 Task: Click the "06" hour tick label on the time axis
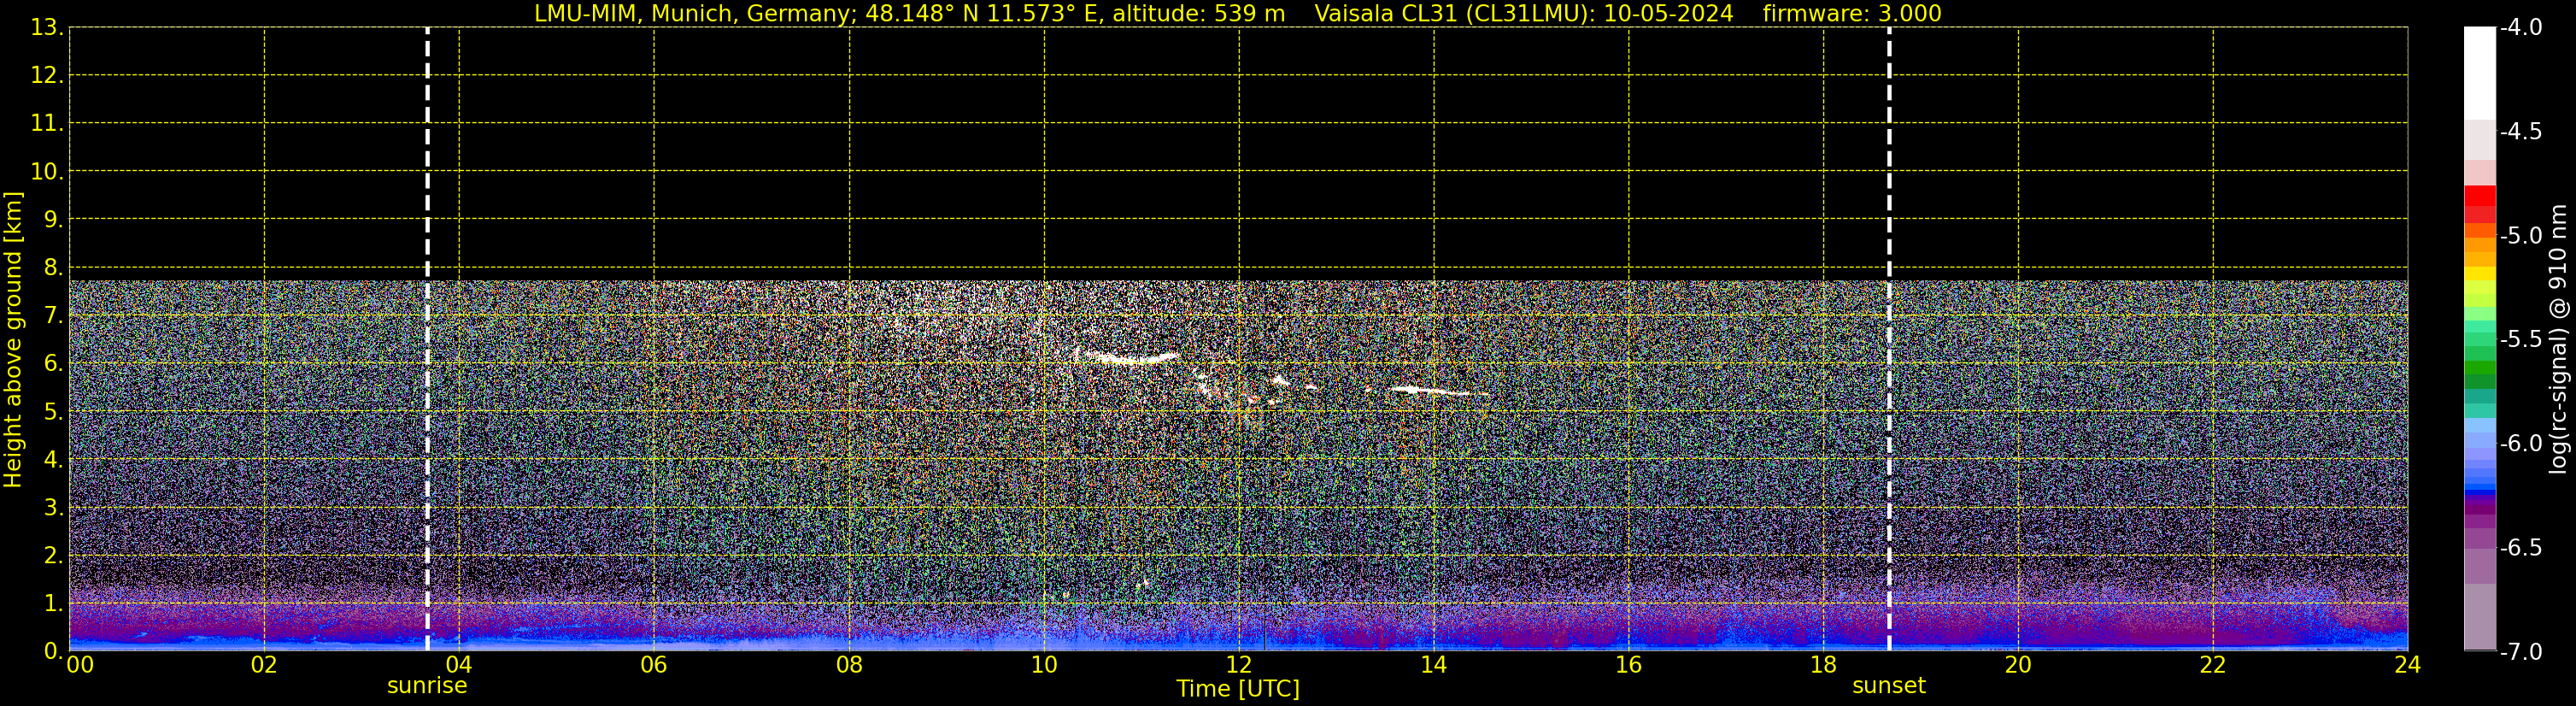point(654,665)
